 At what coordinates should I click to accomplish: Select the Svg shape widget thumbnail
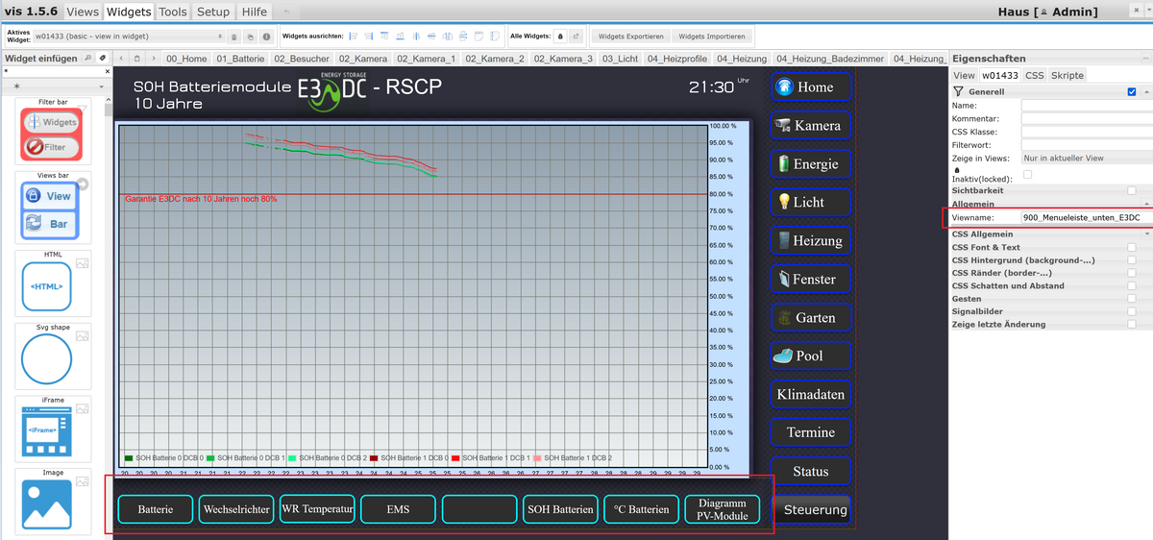[53, 358]
